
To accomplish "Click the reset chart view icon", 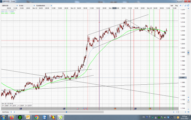I will coord(188,112).
